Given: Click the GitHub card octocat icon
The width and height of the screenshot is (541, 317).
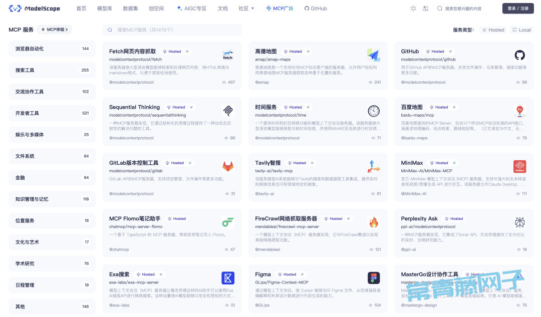Looking at the screenshot, I should [x=519, y=55].
